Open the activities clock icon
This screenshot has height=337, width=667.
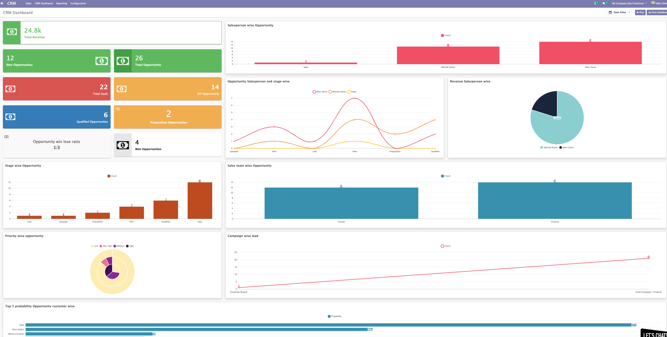click(595, 3)
